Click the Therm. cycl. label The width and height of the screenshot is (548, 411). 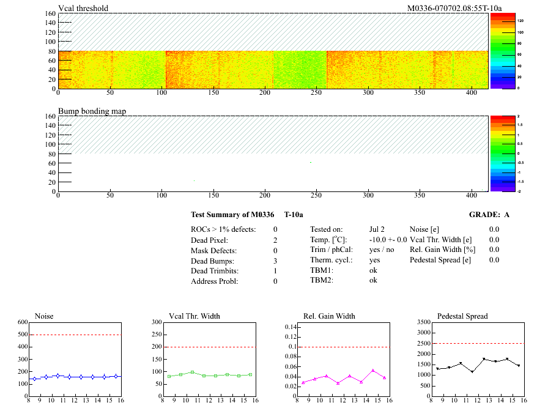(330, 260)
